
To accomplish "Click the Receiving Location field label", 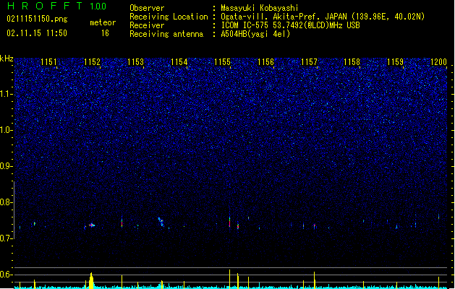I will [169, 17].
